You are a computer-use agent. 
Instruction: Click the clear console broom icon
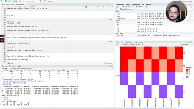tap(112, 69)
